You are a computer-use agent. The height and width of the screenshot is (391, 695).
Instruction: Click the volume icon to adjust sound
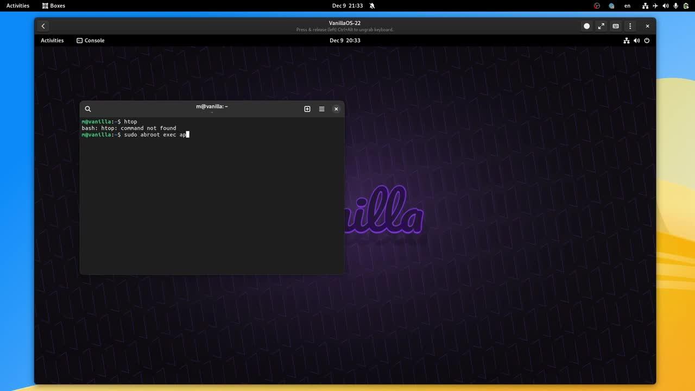pos(666,5)
